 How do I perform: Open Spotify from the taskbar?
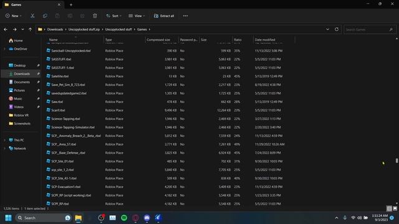(124, 218)
